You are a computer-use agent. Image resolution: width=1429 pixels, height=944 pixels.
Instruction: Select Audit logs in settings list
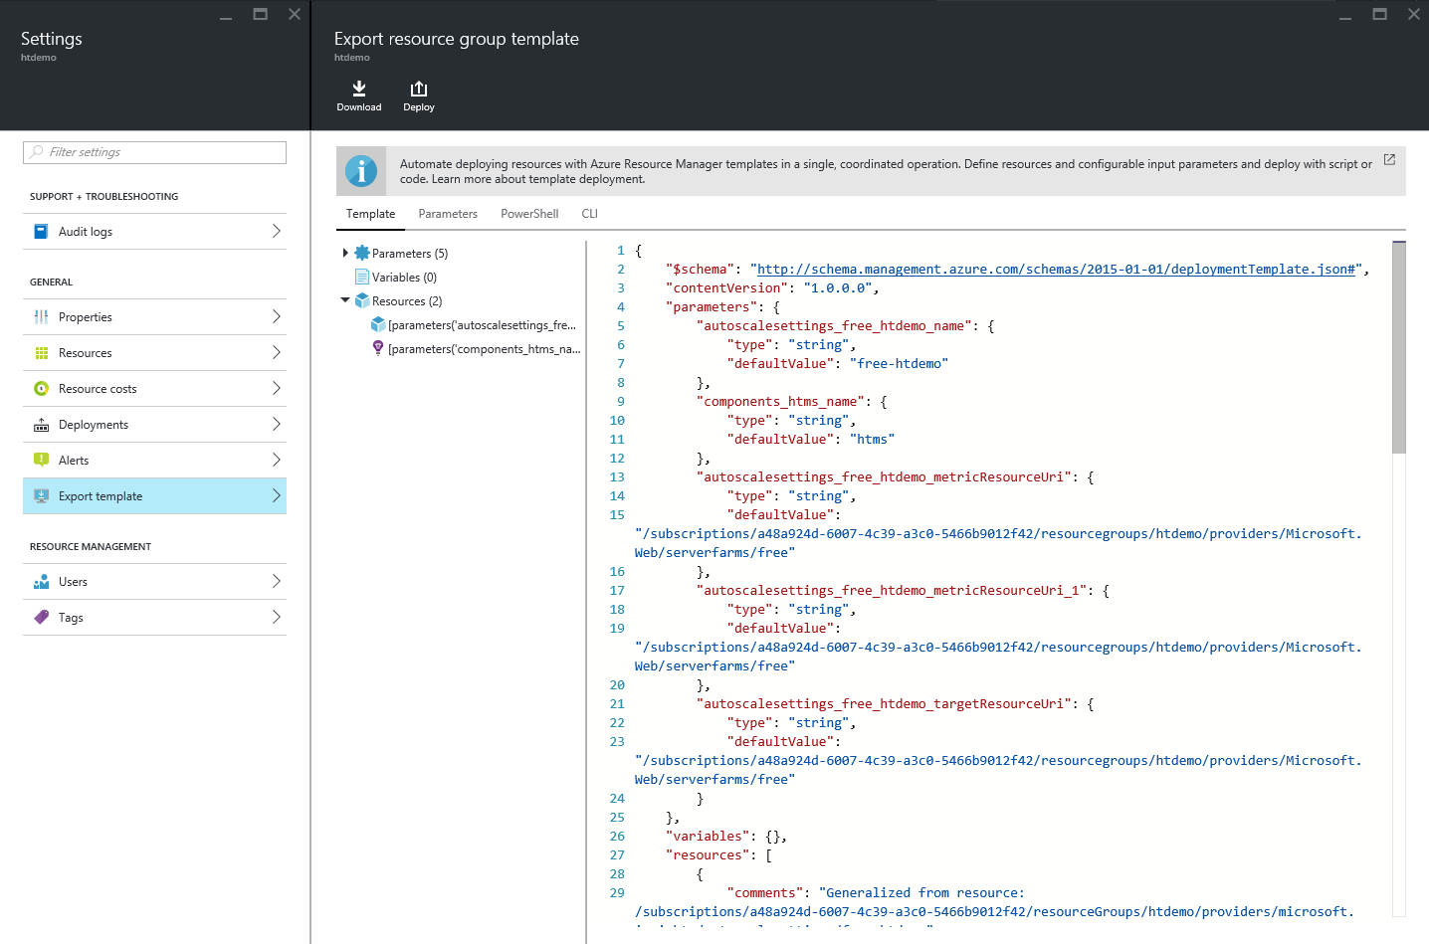click(x=154, y=232)
